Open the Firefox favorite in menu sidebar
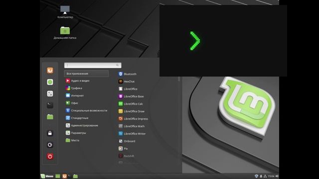 pos(50,71)
